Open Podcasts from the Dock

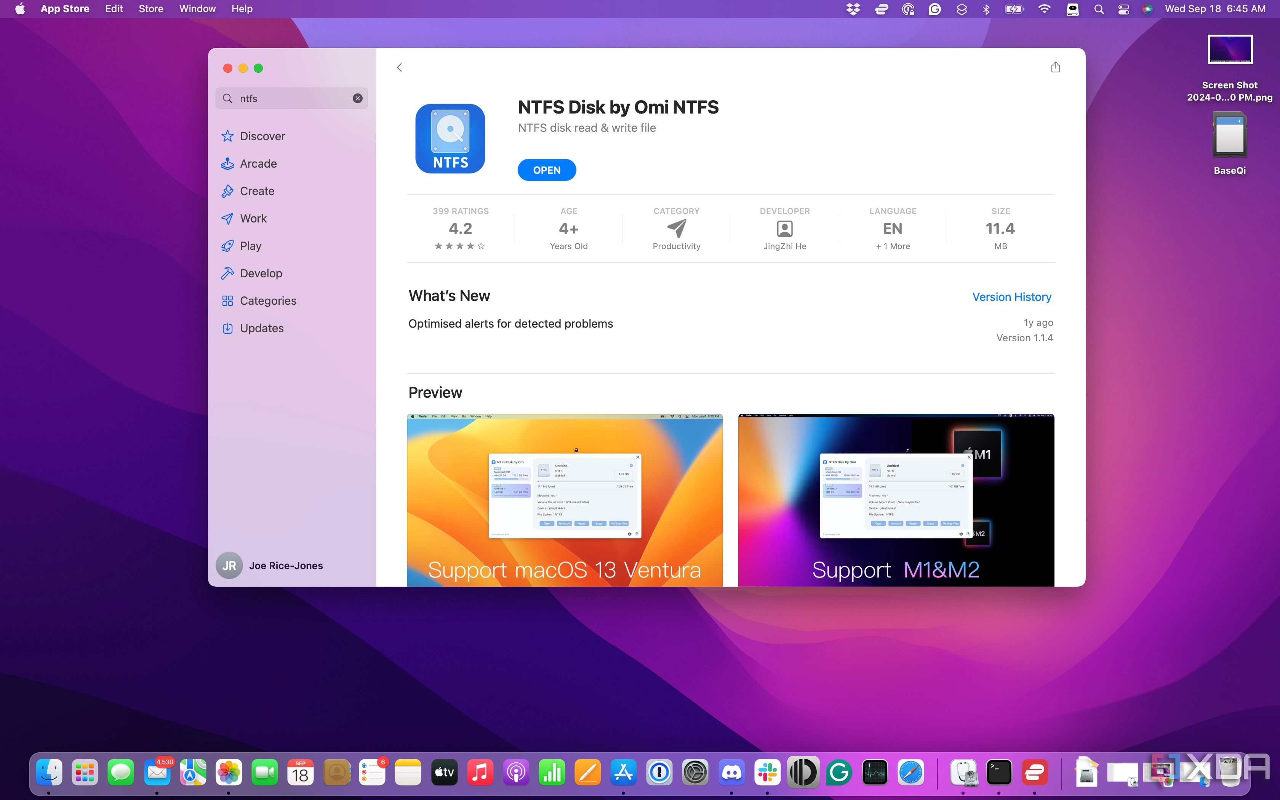pyautogui.click(x=516, y=773)
